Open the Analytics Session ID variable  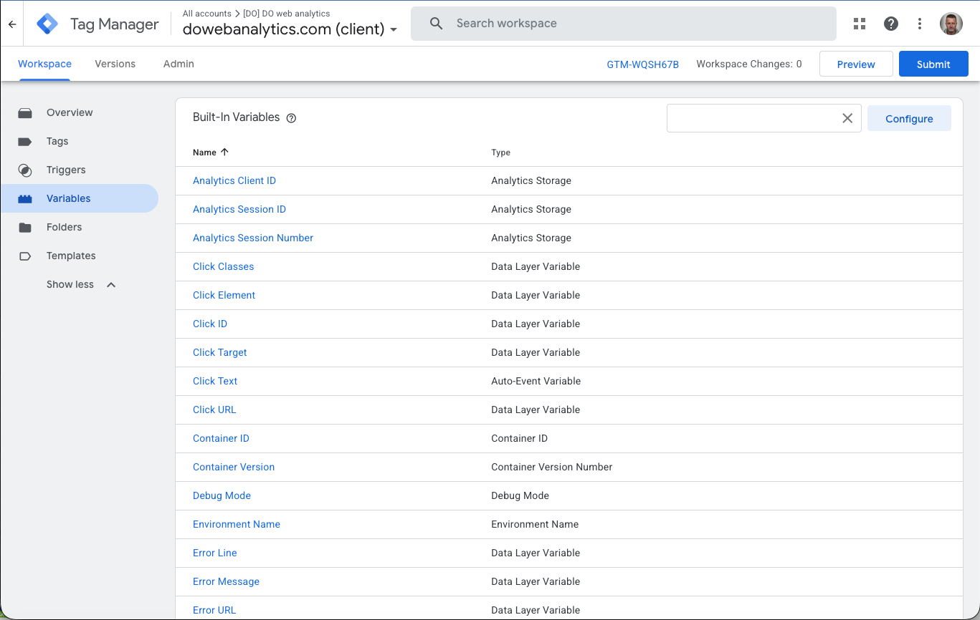pos(239,209)
